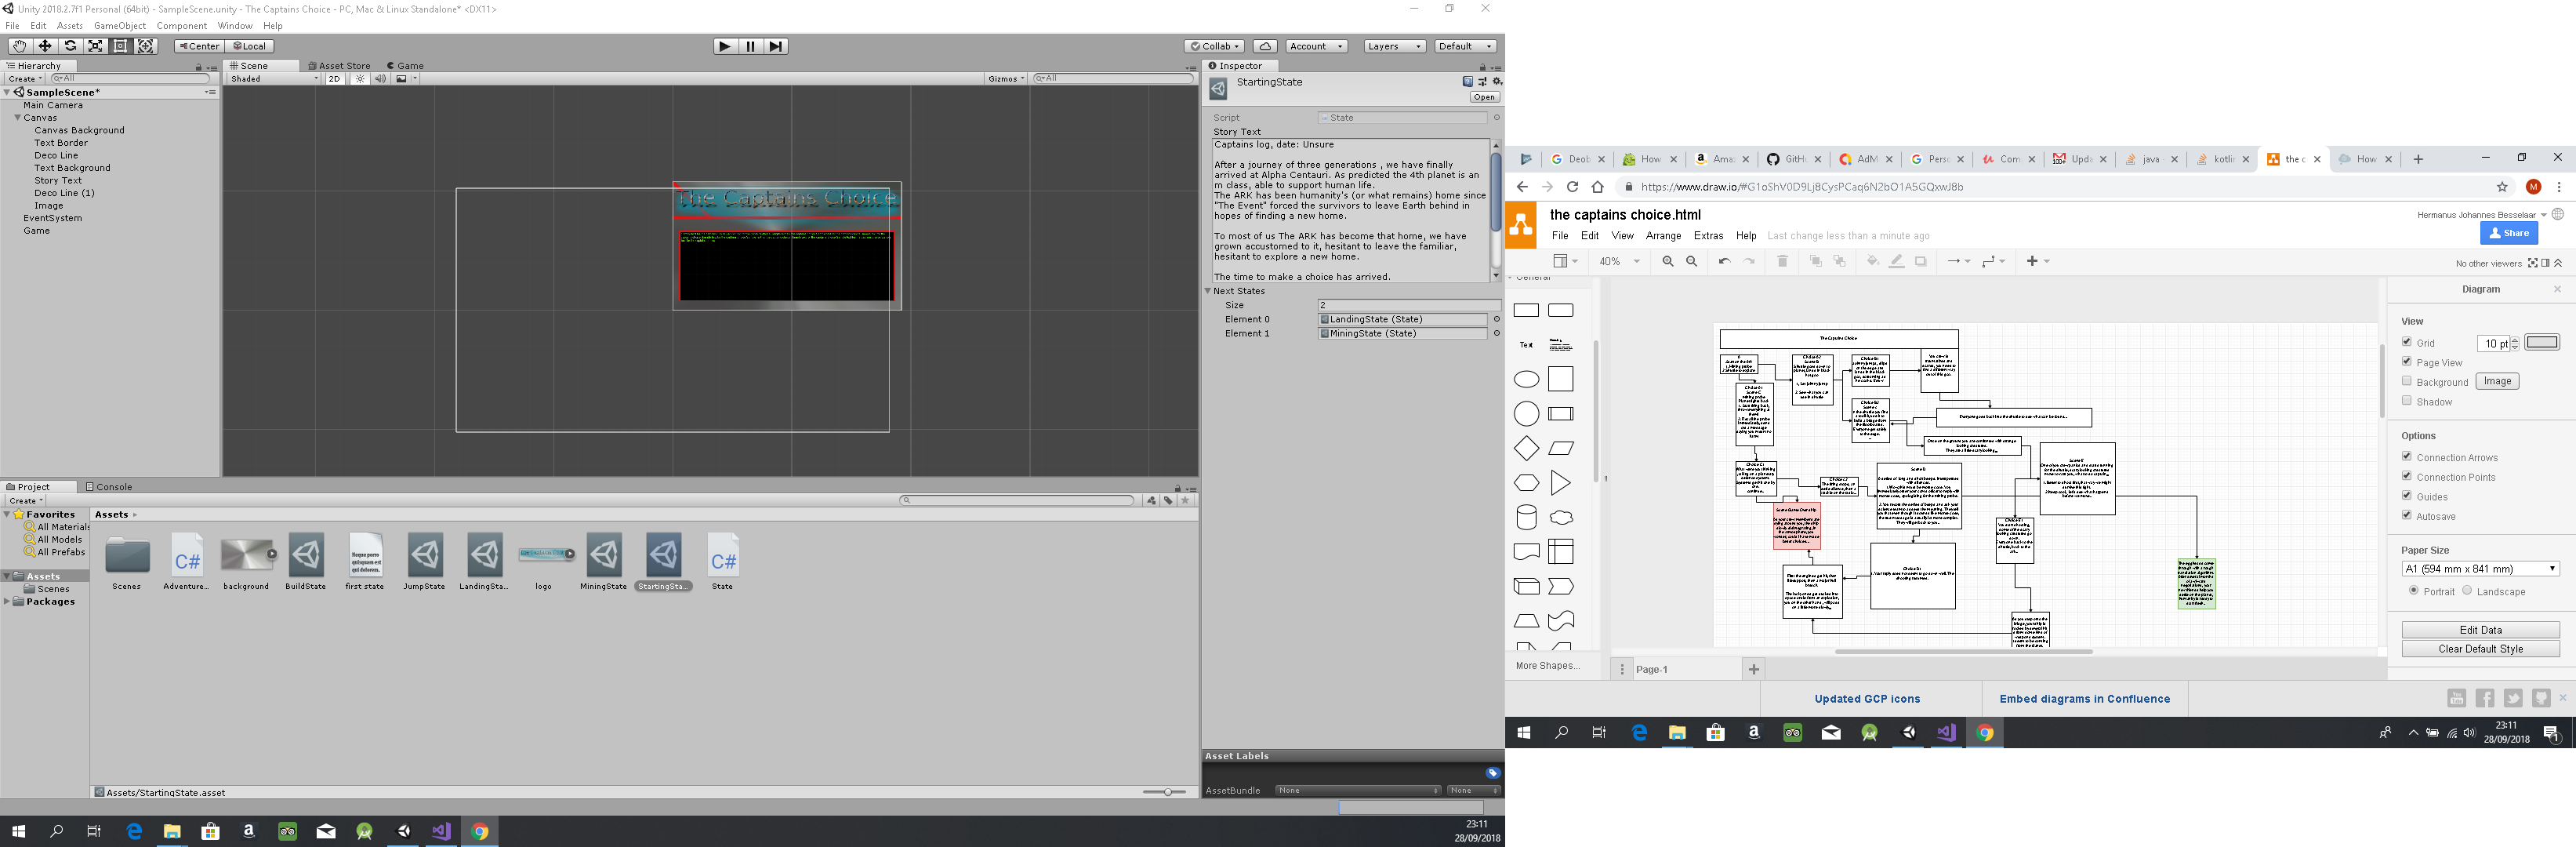Screen dimensions: 2576x847
Task: Open the Shaded draw mode dropdown
Action: (x=268, y=78)
